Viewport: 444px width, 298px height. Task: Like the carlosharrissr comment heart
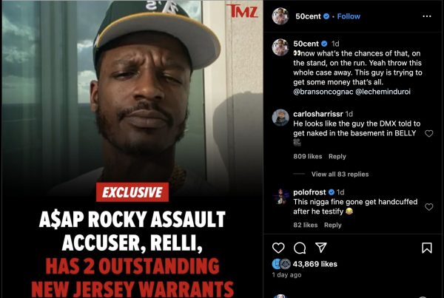coord(429,133)
